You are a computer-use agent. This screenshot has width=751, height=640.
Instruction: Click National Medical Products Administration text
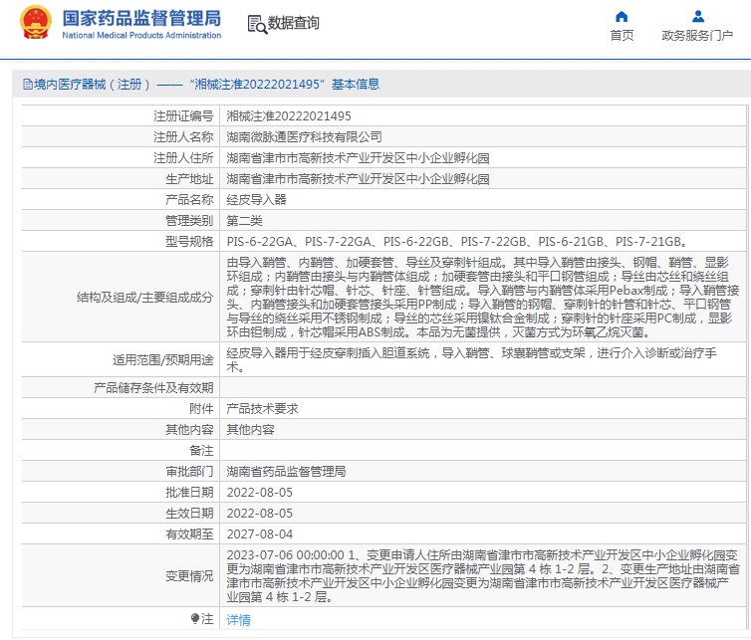(141, 35)
